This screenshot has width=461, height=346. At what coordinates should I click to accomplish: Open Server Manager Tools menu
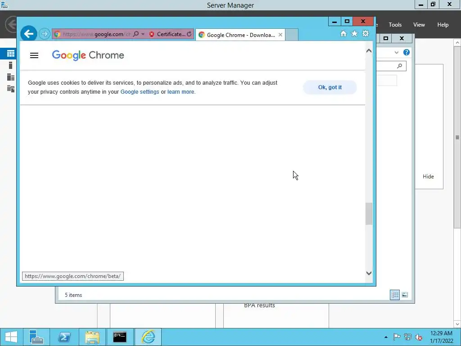[x=395, y=25]
